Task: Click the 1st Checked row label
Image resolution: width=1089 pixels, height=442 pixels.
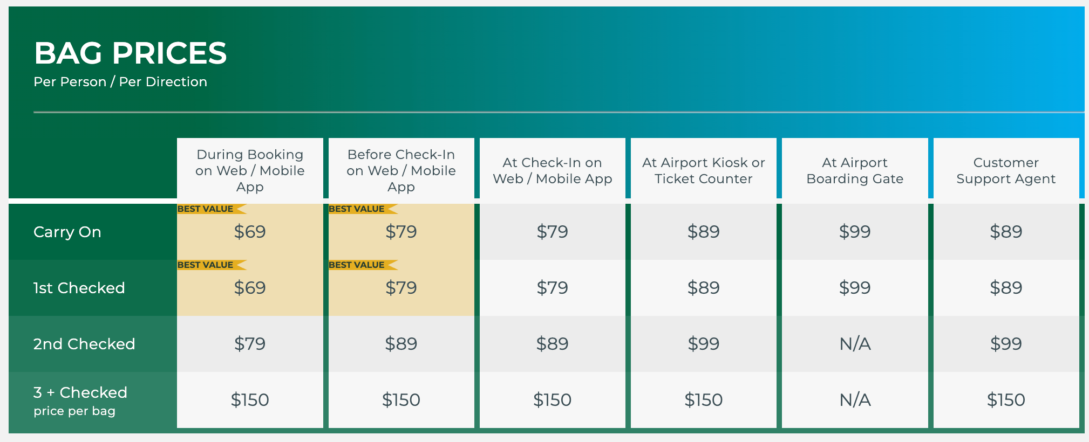Action: pos(79,288)
